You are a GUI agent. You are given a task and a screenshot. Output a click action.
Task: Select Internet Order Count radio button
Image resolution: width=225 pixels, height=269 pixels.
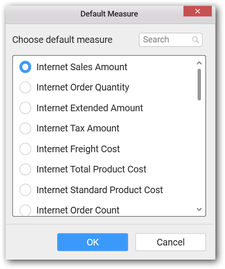tap(25, 210)
